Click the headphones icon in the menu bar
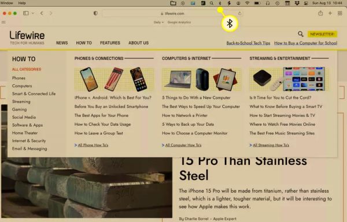Image resolution: width=347 pixels, height=222 pixels. (x=268, y=3)
